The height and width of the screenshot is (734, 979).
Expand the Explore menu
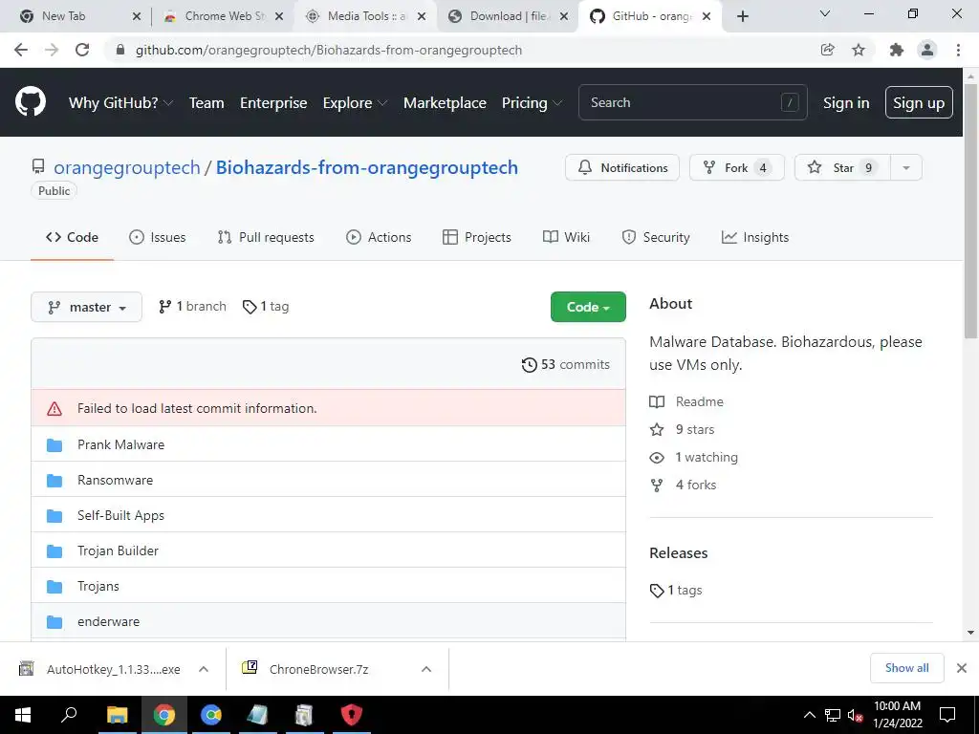(355, 103)
